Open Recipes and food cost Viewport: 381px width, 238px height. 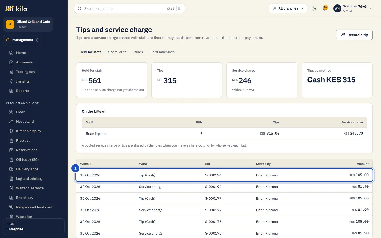(34, 207)
